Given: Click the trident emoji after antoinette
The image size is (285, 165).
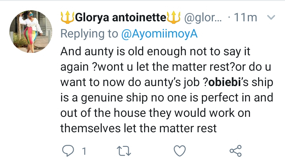Looking at the screenshot, I should [174, 18].
